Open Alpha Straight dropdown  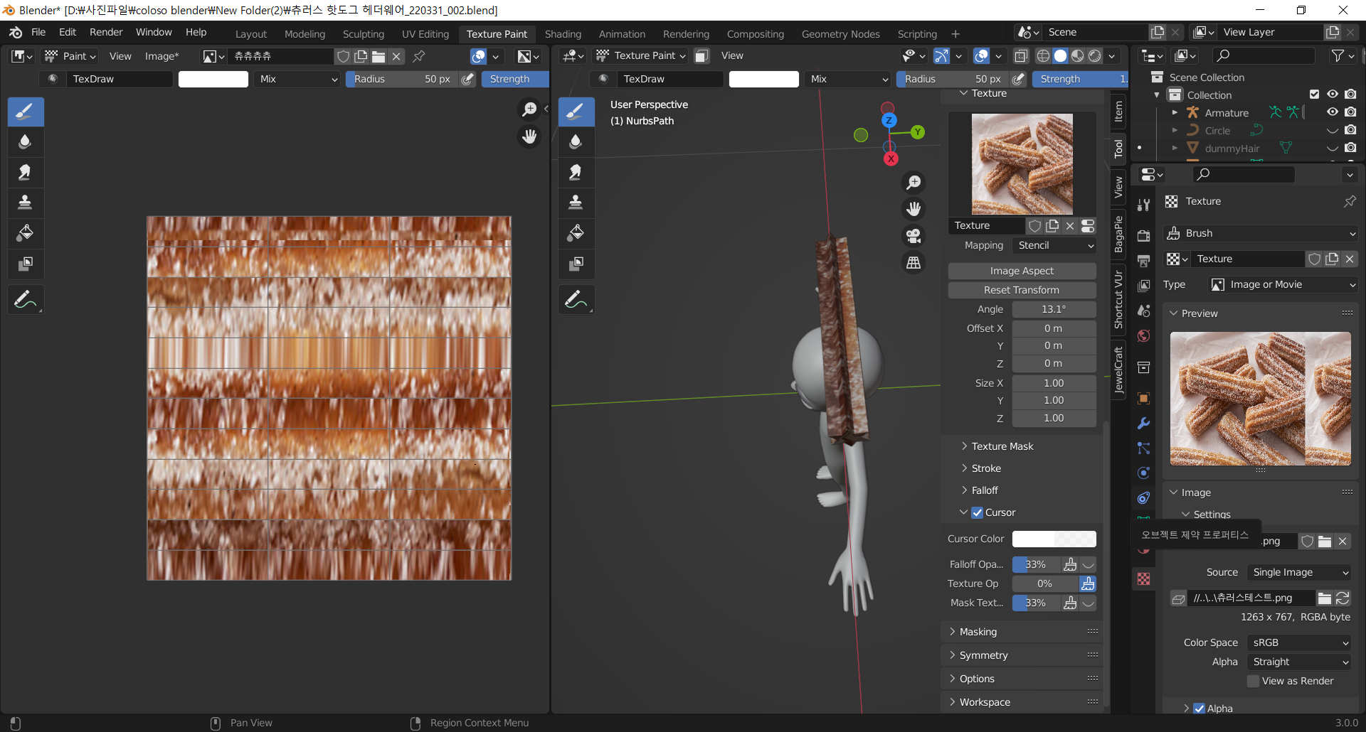(1299, 662)
